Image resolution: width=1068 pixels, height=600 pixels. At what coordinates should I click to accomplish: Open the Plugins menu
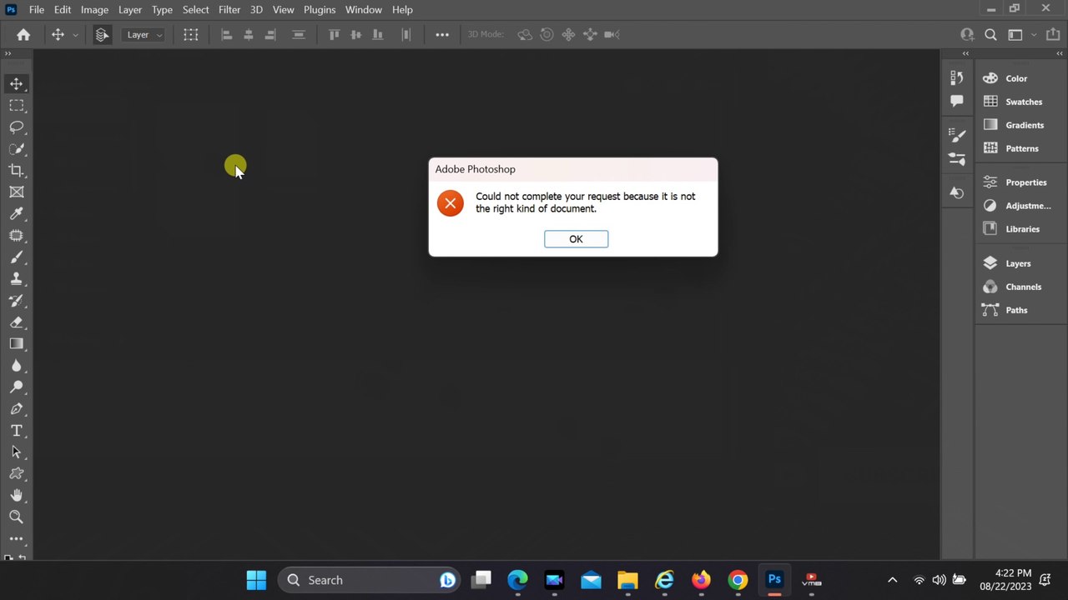(x=320, y=9)
